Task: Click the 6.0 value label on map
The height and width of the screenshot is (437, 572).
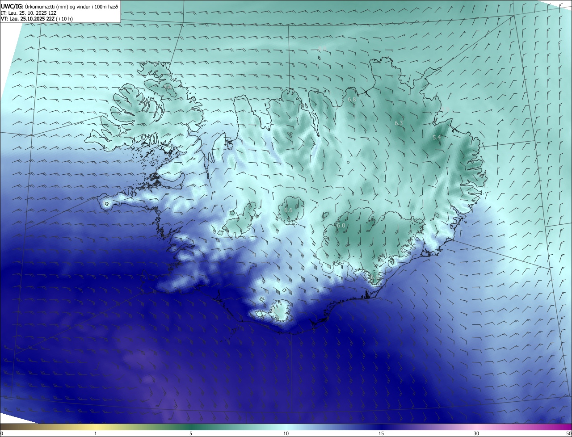Action: [x=341, y=226]
